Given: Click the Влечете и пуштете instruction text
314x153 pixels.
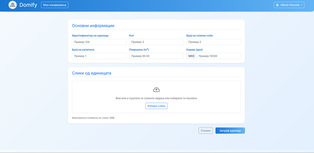Looking at the screenshot, I should coord(156,98).
